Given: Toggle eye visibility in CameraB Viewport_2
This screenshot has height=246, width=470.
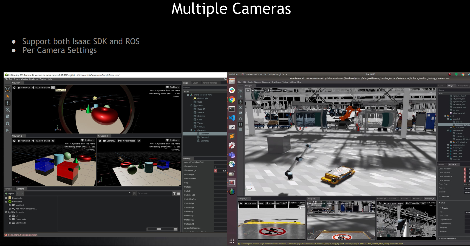Looking at the screenshot, I should coord(53,141).
